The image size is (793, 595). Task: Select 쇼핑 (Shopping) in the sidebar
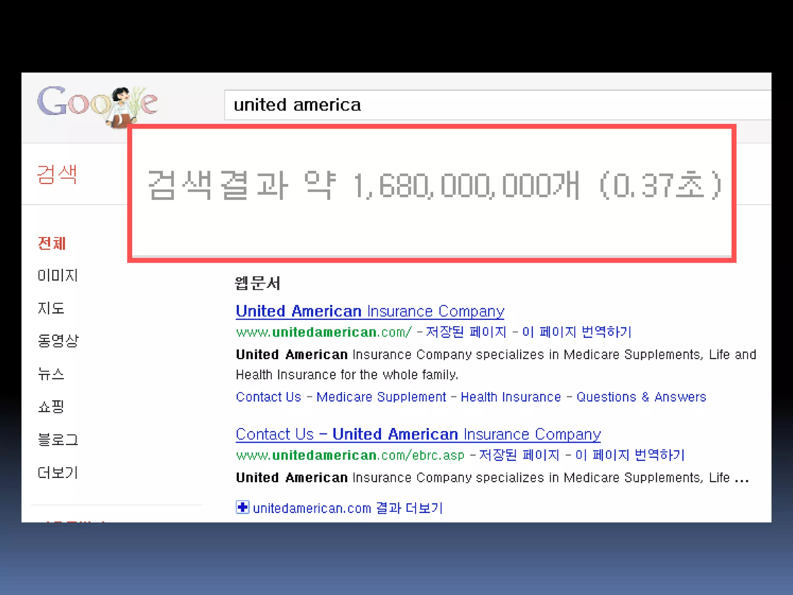pos(51,407)
